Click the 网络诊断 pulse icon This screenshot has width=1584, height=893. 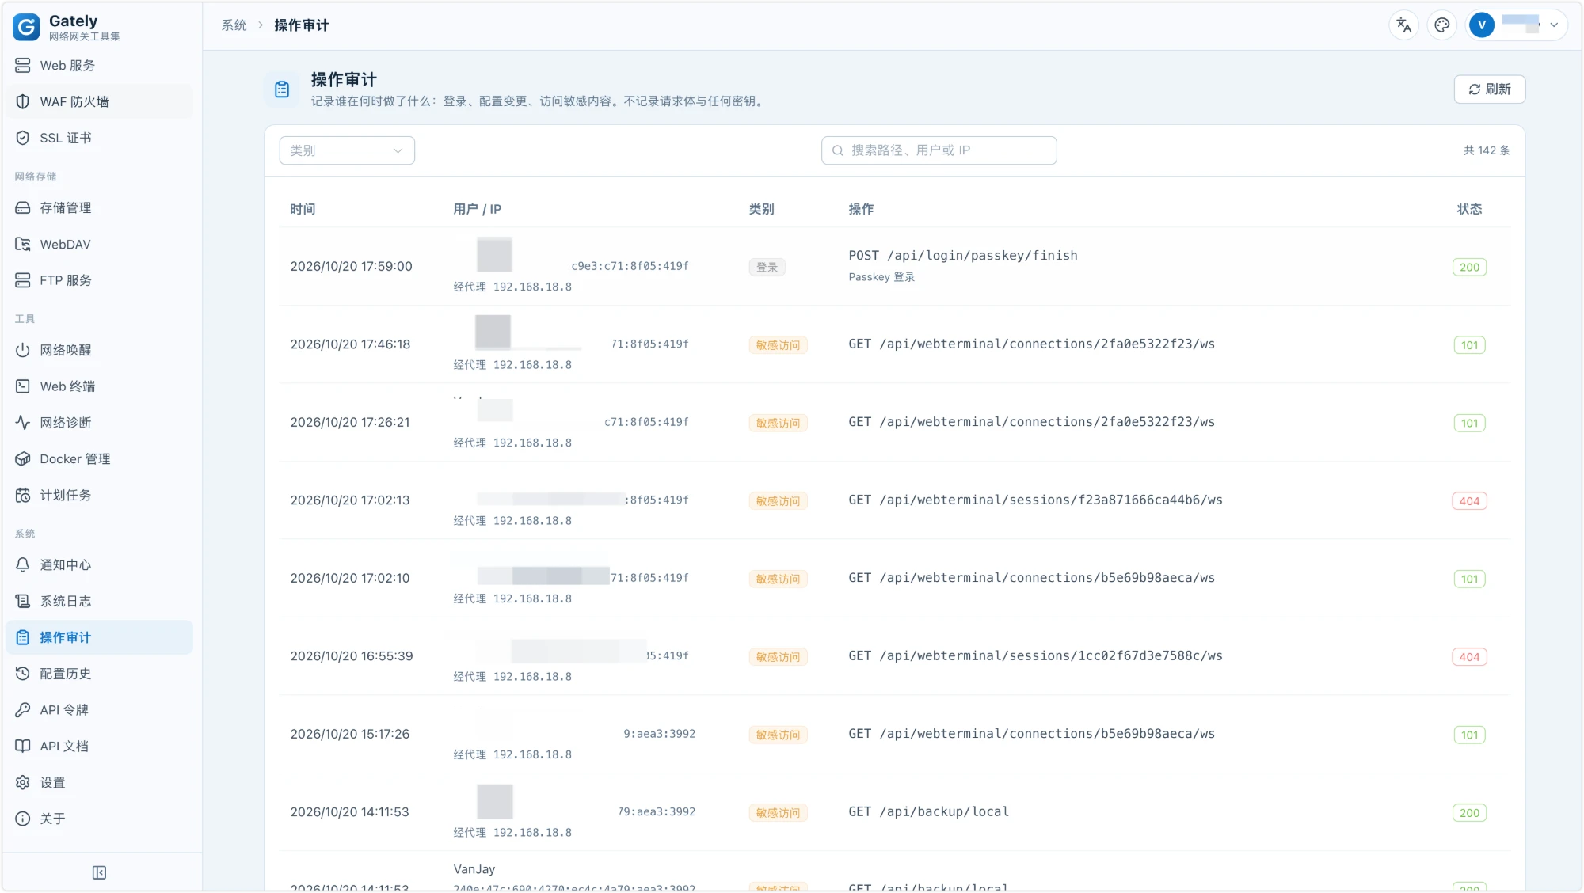click(x=23, y=423)
